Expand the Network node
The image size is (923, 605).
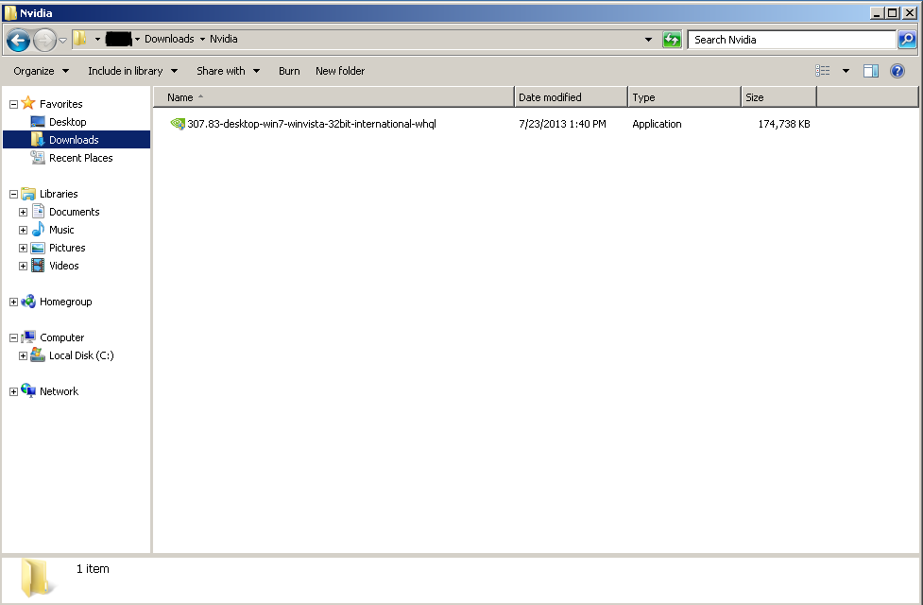(x=13, y=391)
